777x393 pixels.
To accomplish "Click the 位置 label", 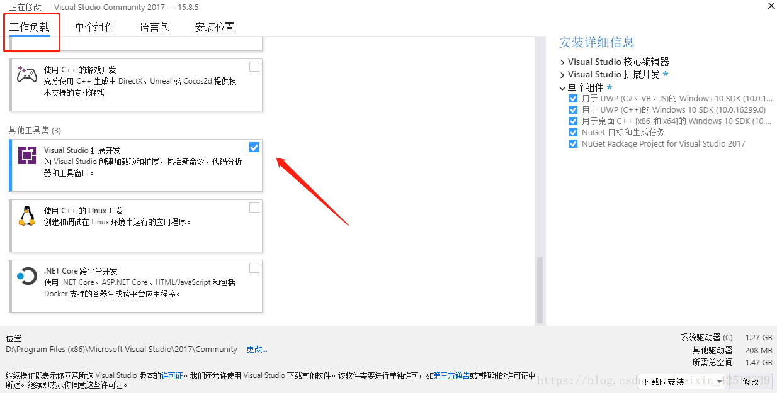I will pyautogui.click(x=14, y=338).
